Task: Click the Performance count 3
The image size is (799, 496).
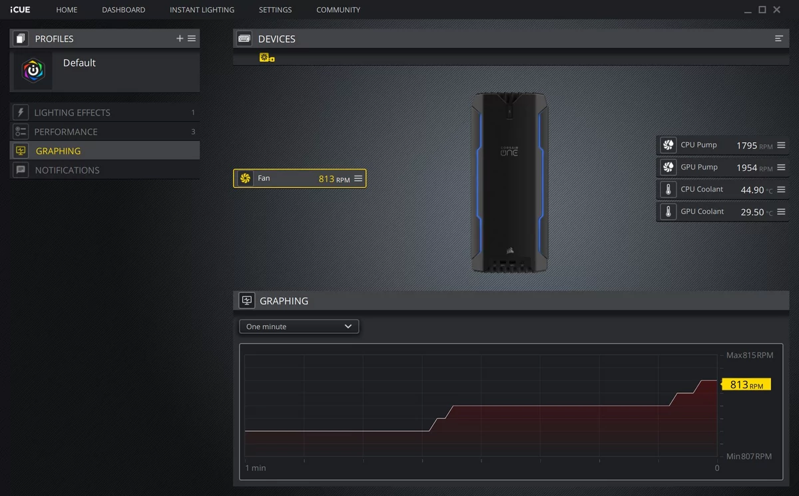Action: [x=193, y=132]
